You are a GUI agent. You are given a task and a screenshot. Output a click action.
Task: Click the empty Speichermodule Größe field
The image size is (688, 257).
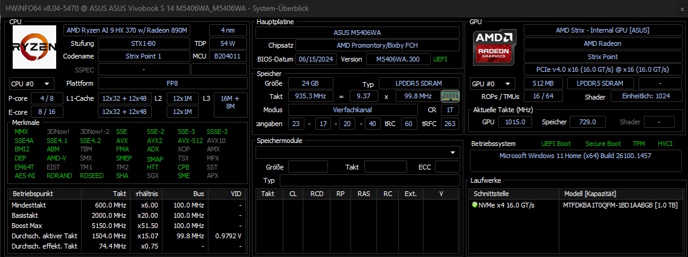click(x=308, y=167)
